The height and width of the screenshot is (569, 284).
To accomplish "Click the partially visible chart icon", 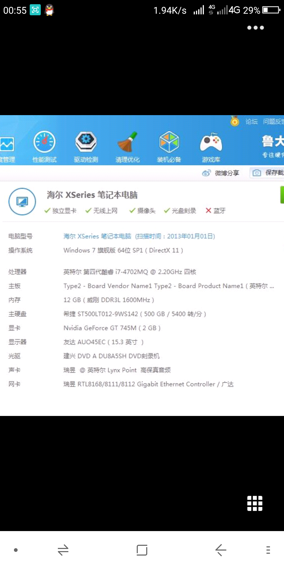I will coord(7,144).
